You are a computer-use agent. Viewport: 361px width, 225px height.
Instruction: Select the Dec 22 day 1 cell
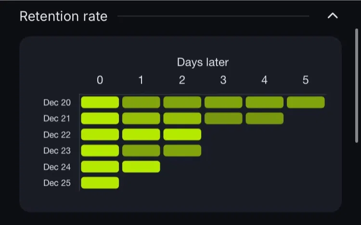coord(141,134)
